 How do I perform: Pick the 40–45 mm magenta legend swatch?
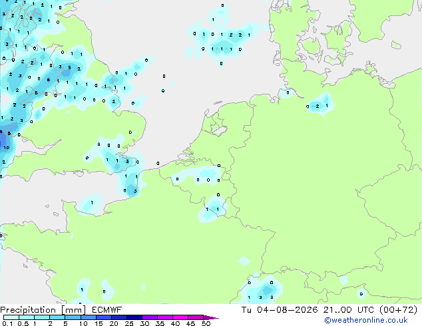point(180,317)
